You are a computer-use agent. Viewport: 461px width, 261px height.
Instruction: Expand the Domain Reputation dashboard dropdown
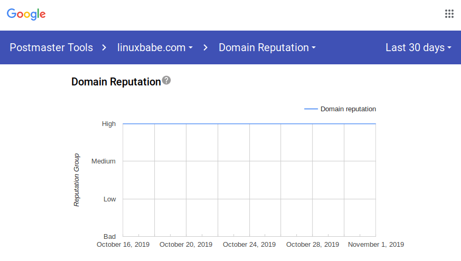point(267,47)
